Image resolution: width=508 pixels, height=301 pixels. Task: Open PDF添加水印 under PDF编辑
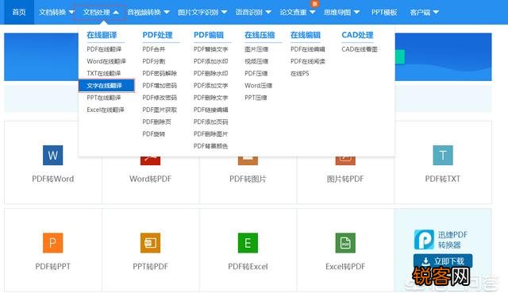pyautogui.click(x=211, y=61)
